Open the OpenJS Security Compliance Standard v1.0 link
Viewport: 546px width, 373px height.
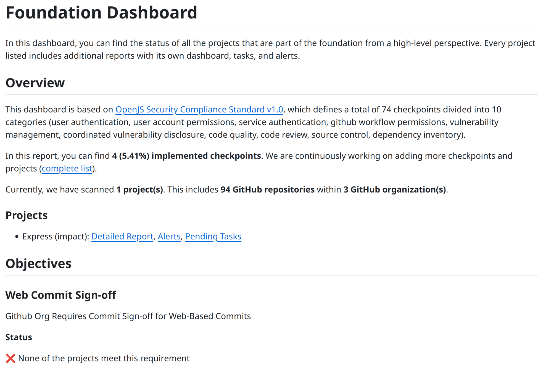click(x=199, y=109)
